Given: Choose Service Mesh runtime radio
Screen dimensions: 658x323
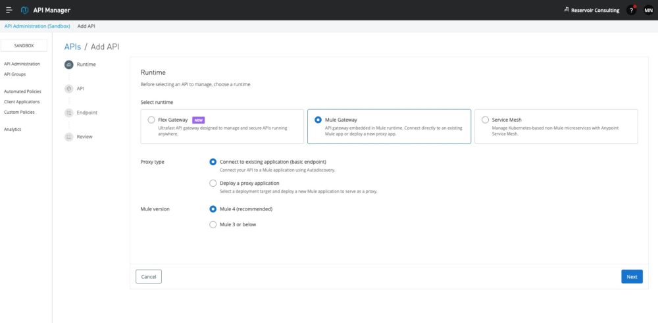Looking at the screenshot, I should point(485,120).
